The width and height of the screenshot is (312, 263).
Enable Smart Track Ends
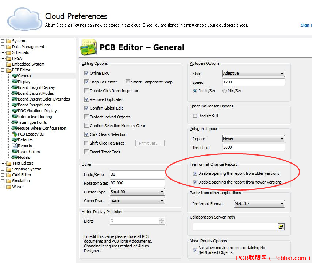(x=86, y=152)
